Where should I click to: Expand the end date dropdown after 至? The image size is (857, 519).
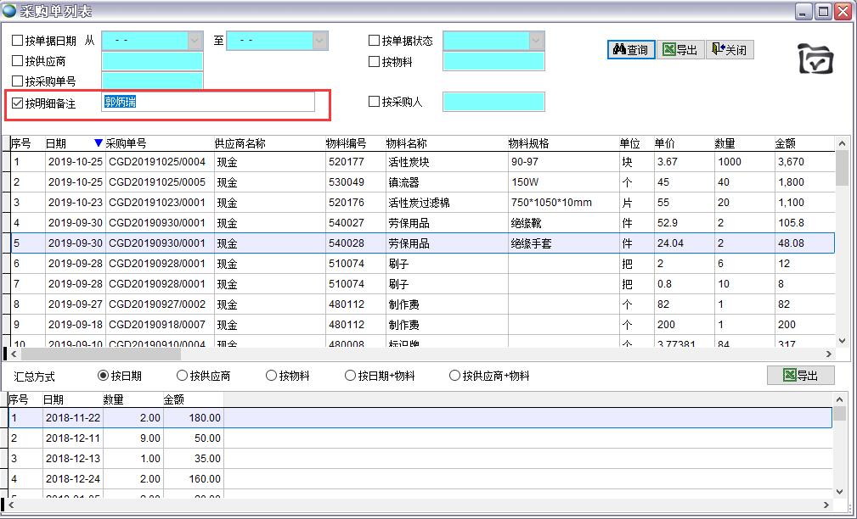(x=320, y=41)
